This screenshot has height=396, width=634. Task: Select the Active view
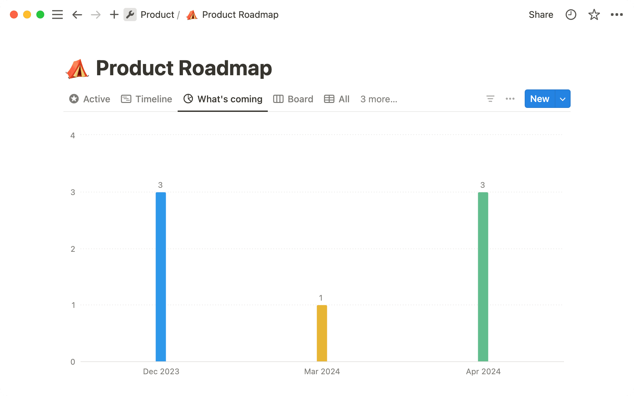[89, 99]
